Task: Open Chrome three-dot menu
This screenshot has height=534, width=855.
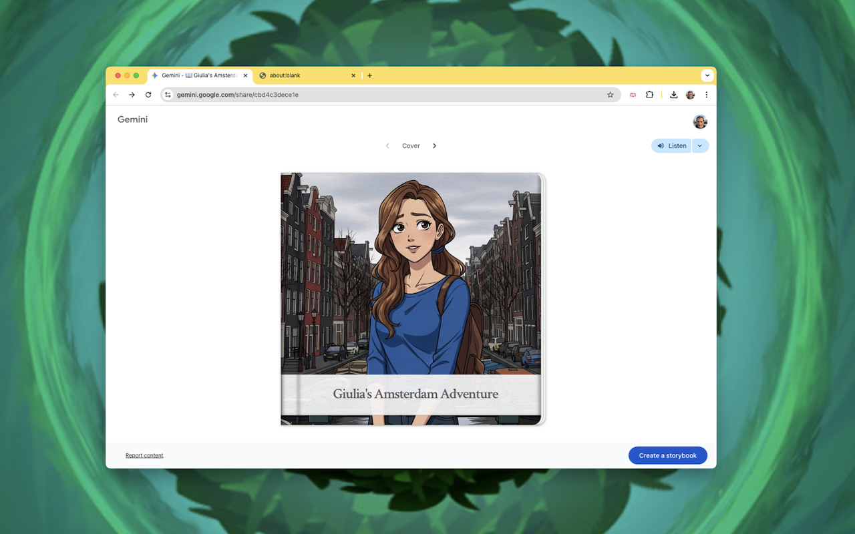Action: point(706,95)
